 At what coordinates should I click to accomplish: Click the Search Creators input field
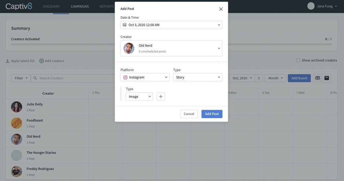tap(74, 78)
